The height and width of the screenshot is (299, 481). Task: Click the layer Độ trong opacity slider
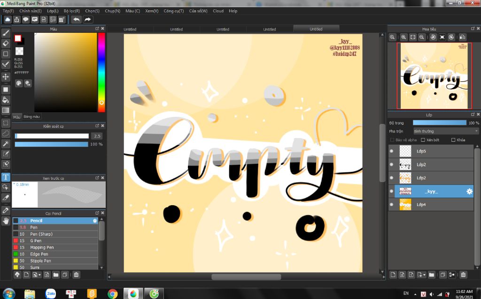[439, 123]
